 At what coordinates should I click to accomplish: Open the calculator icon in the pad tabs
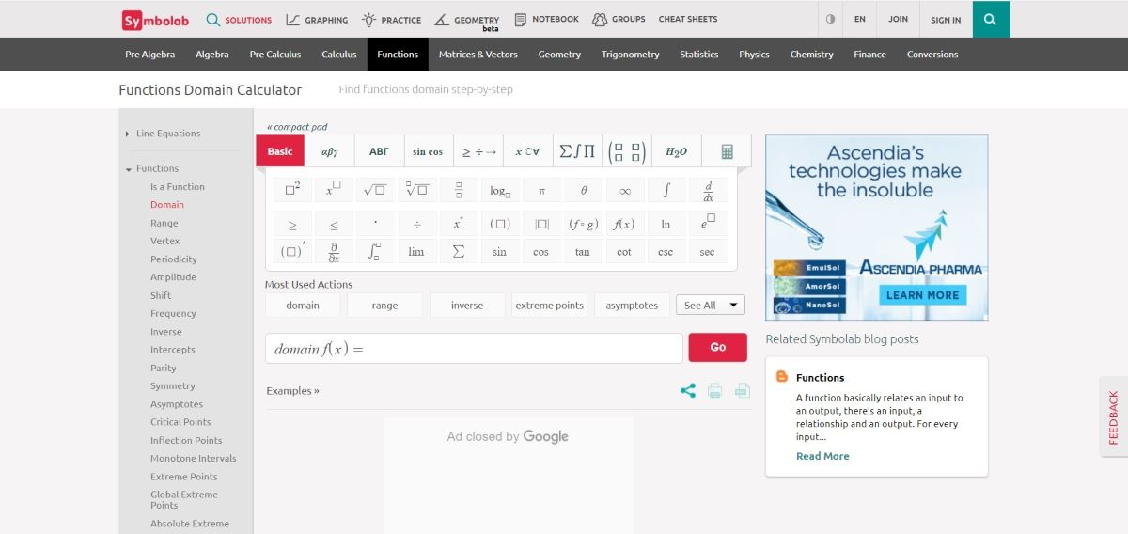[x=727, y=151]
